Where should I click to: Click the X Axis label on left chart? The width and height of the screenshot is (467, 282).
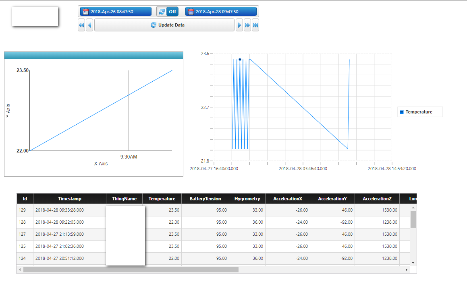(x=101, y=164)
